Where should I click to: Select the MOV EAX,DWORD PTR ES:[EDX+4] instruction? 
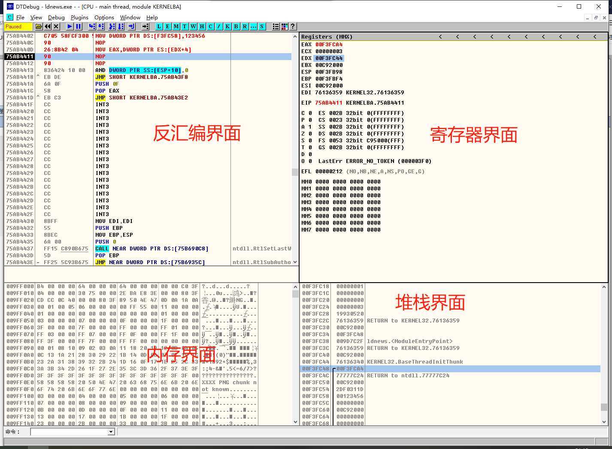143,49
